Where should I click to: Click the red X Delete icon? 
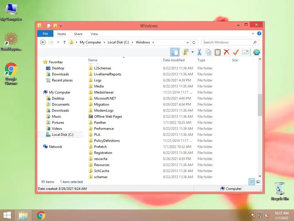(227, 52)
